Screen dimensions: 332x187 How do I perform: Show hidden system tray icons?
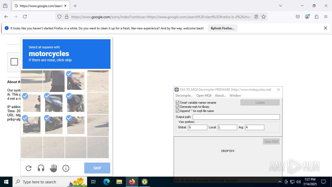[280, 182]
